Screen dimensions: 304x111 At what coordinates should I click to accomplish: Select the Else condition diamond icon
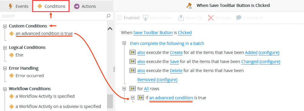[12, 55]
